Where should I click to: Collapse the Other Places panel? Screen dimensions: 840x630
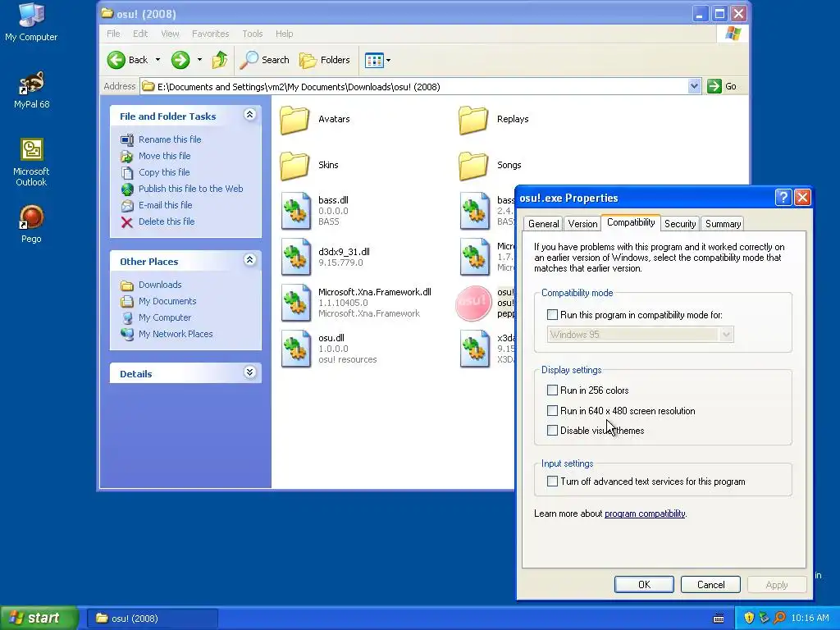[x=249, y=260]
